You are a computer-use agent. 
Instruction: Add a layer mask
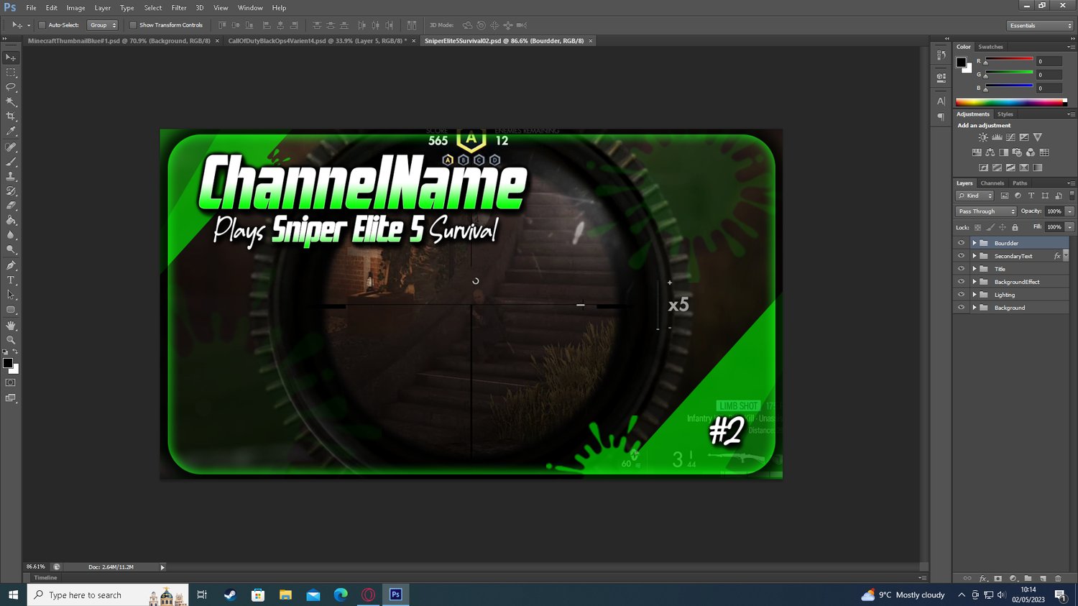pos(998,578)
